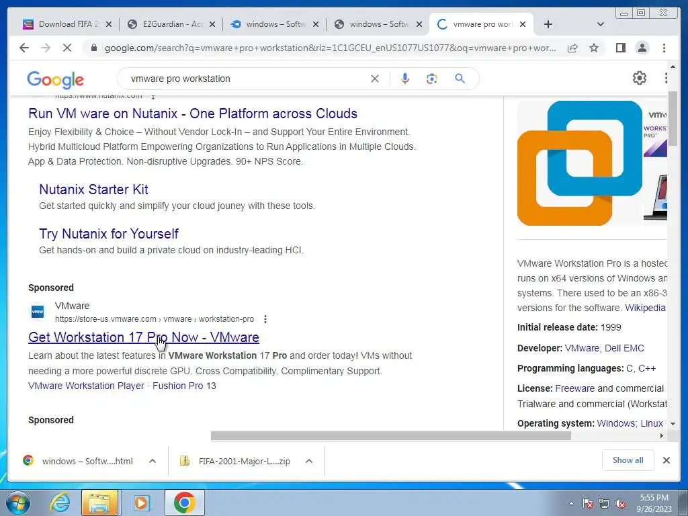Launch Internet Explorer from the taskbar
The width and height of the screenshot is (688, 516).
pos(60,503)
